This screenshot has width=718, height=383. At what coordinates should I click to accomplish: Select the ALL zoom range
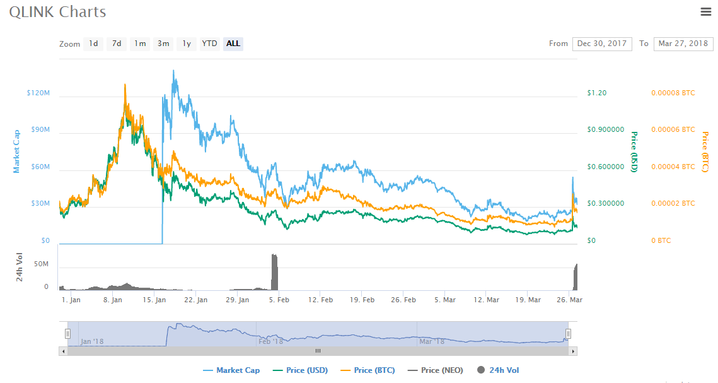click(x=233, y=44)
